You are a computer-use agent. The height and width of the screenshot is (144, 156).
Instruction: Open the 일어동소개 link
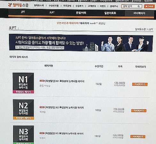39,5
